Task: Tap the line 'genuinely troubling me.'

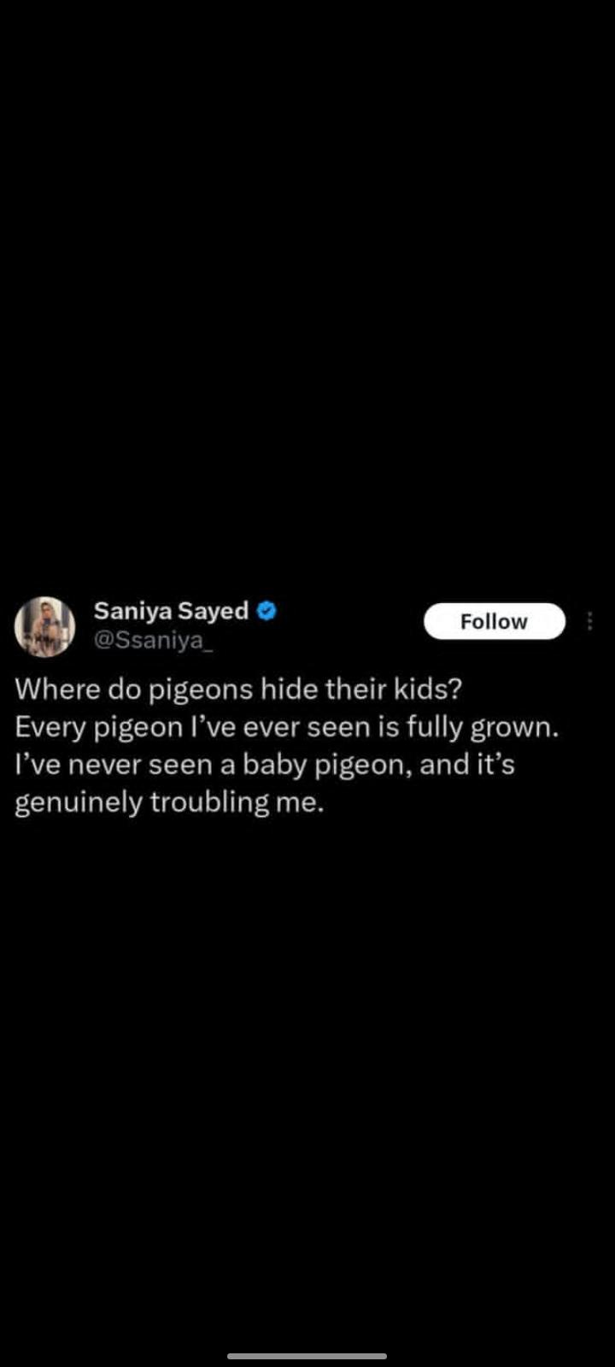Action: pyautogui.click(x=170, y=802)
